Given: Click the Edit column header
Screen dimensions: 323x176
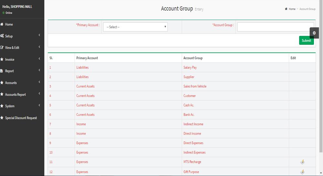Looking at the screenshot, I should point(302,58).
